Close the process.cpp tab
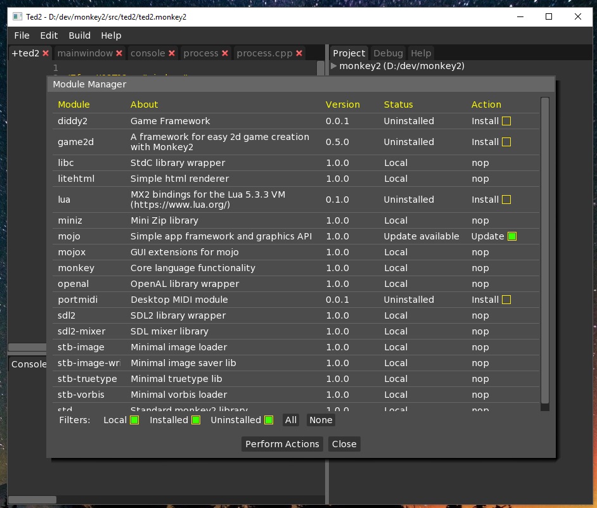Viewport: 597px width, 508px height. 299,53
